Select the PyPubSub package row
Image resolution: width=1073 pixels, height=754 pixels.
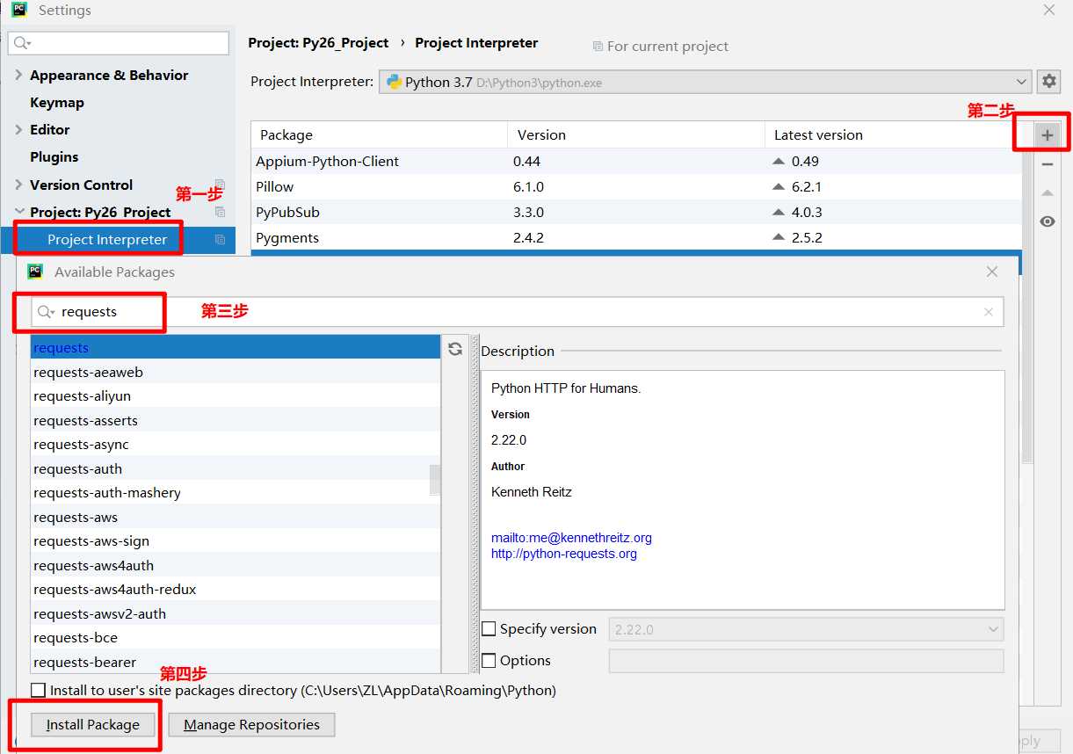[x=636, y=212]
